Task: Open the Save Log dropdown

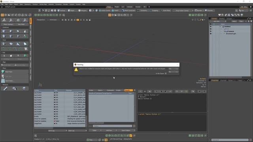Action: coord(57,131)
